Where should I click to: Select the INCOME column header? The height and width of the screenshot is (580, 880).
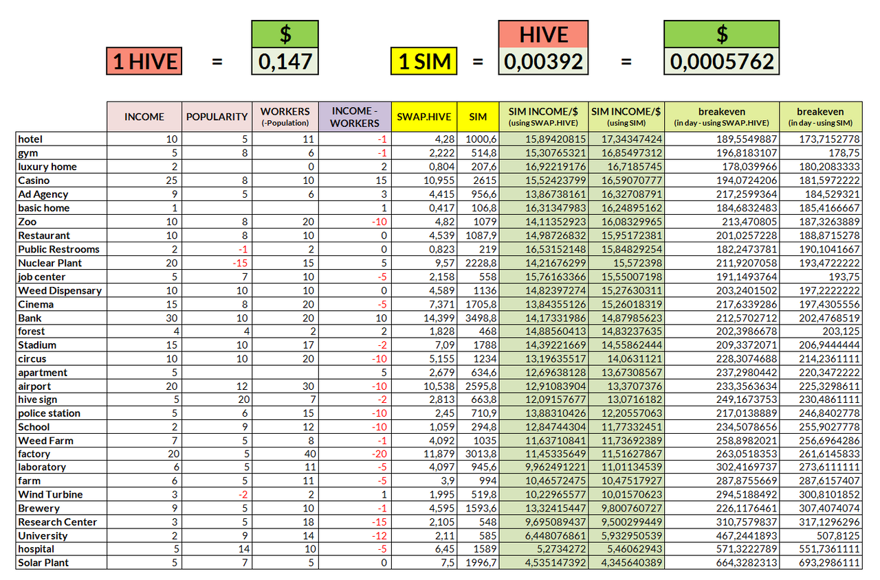pos(144,117)
